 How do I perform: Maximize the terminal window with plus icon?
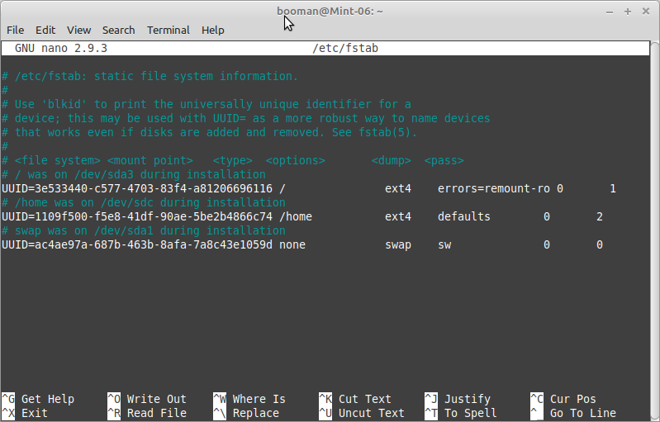point(628,11)
